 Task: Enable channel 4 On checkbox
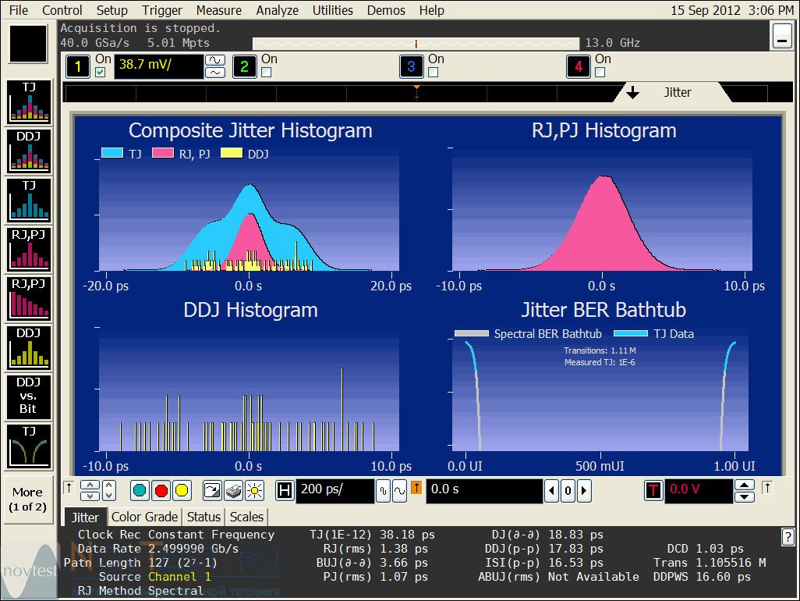600,73
